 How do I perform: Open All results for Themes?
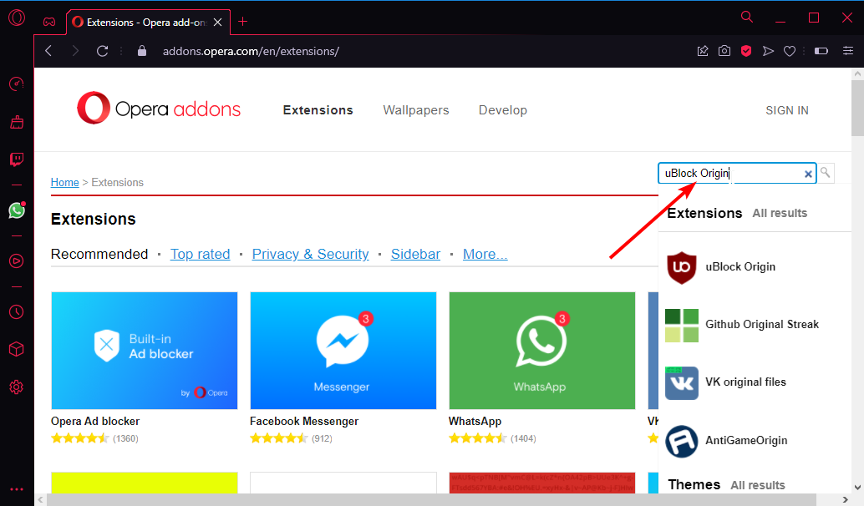(x=758, y=485)
